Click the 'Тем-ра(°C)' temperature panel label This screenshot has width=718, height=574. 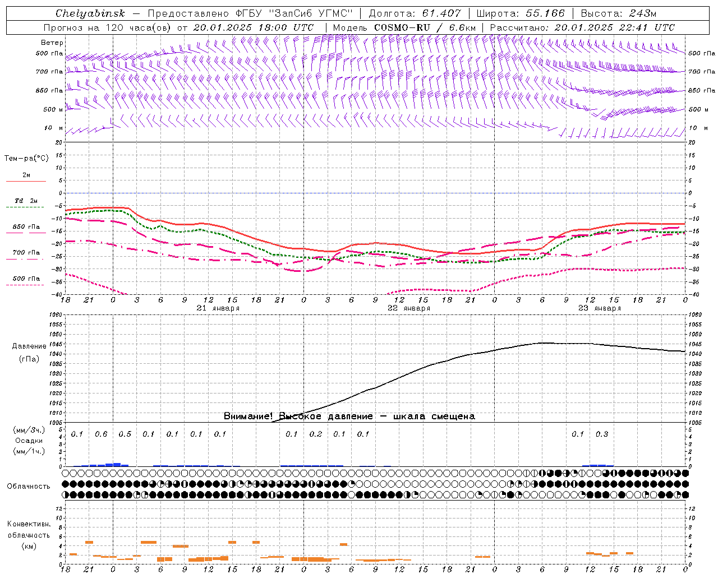[26, 158]
